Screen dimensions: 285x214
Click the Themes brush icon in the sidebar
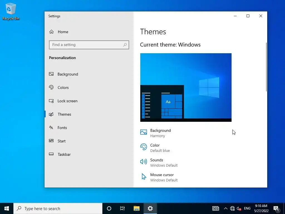(x=51, y=114)
